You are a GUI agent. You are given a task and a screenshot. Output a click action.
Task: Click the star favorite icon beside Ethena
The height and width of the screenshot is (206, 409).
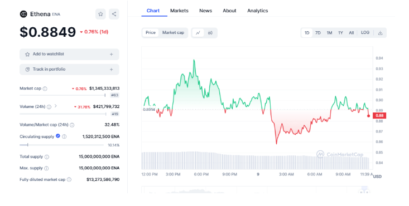tap(100, 14)
